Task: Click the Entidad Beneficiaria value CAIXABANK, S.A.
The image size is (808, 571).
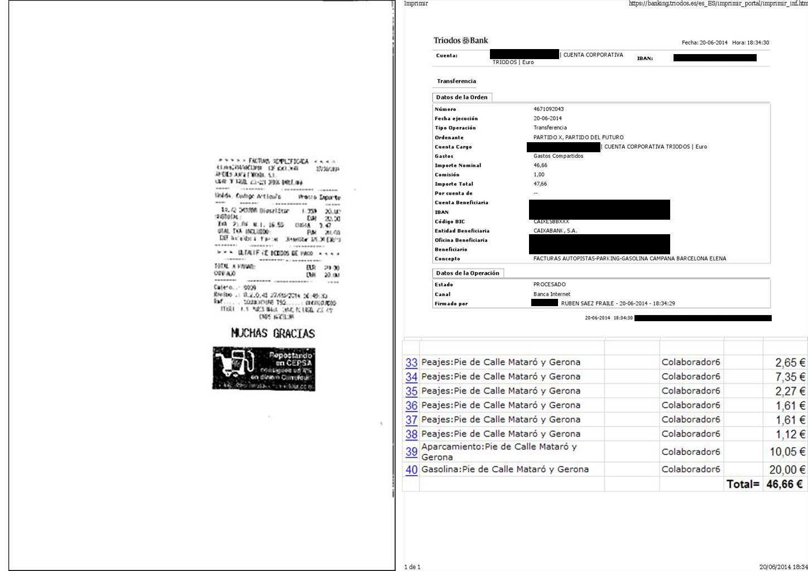Action: (555, 231)
